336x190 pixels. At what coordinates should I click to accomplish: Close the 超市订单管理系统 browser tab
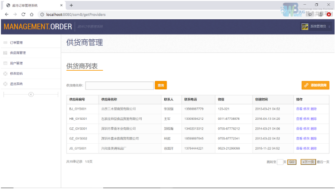[x=61, y=5]
